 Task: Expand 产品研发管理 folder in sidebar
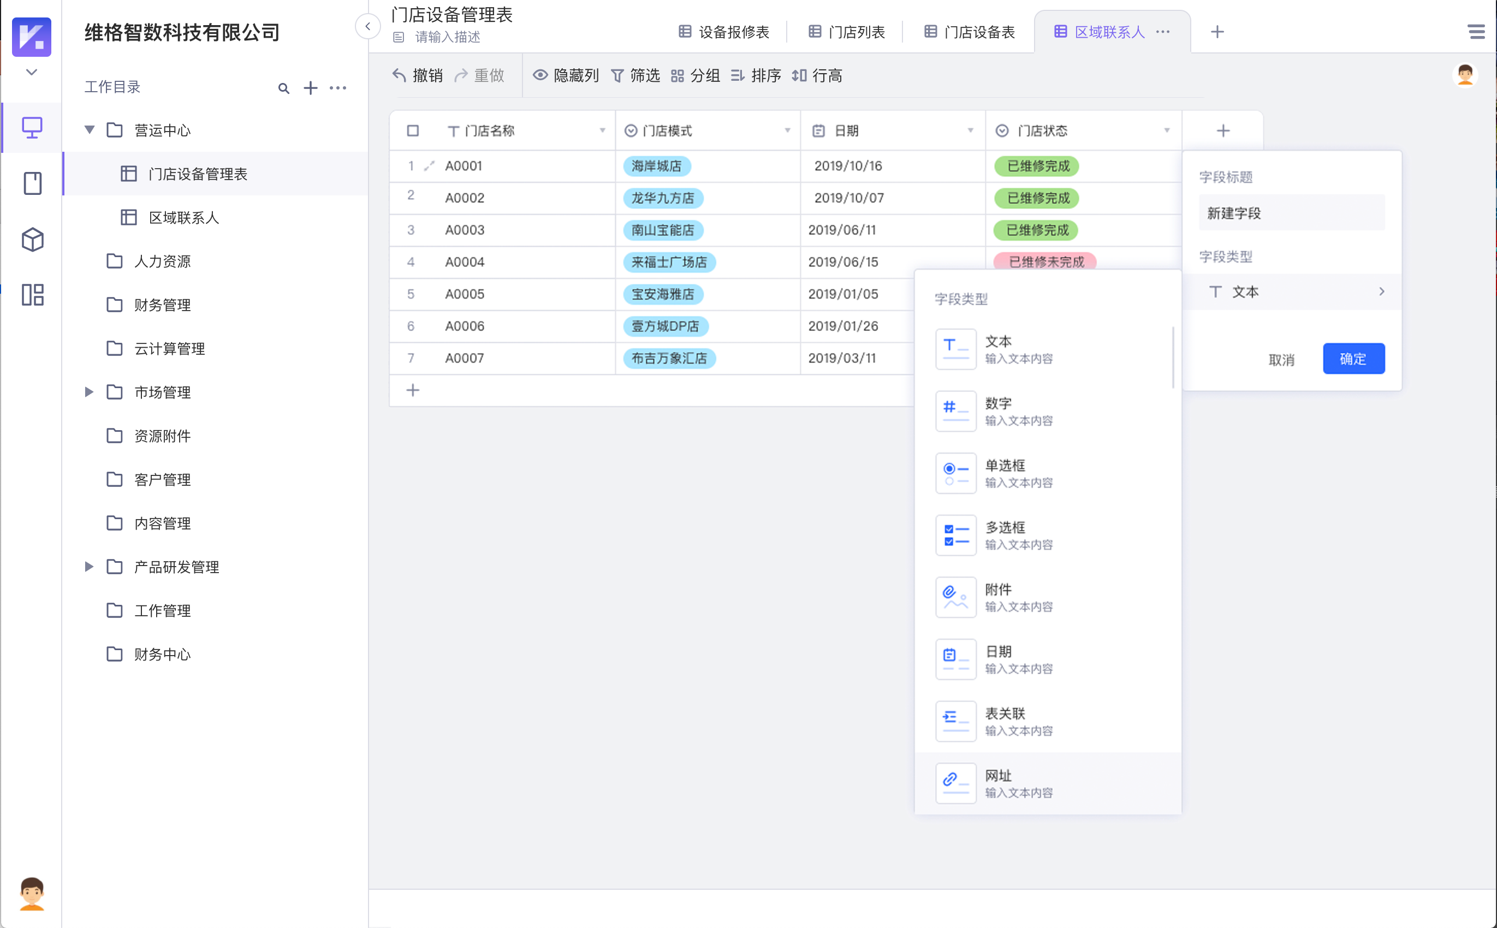click(x=90, y=568)
